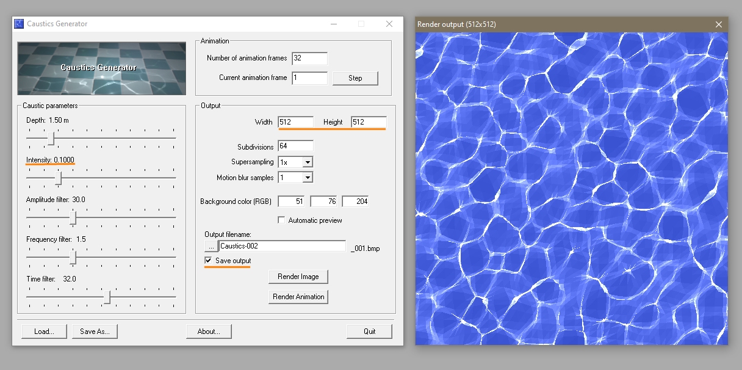Image resolution: width=742 pixels, height=370 pixels.
Task: Click the Depth slider handle
Action: point(51,139)
